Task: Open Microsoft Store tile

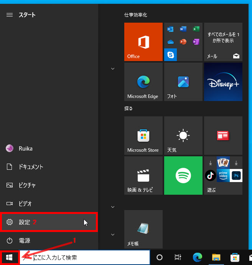Action: coord(143,136)
